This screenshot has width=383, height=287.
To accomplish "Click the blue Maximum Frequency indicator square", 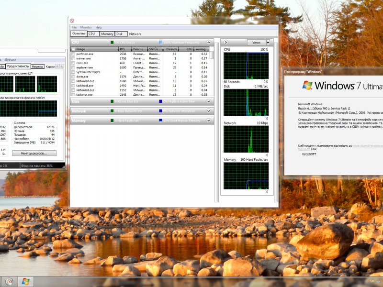I will coord(160,43).
